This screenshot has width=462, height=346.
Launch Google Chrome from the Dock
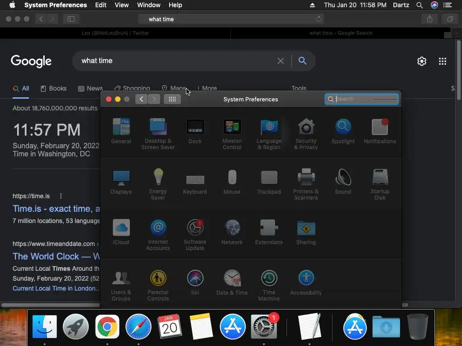[x=107, y=327]
